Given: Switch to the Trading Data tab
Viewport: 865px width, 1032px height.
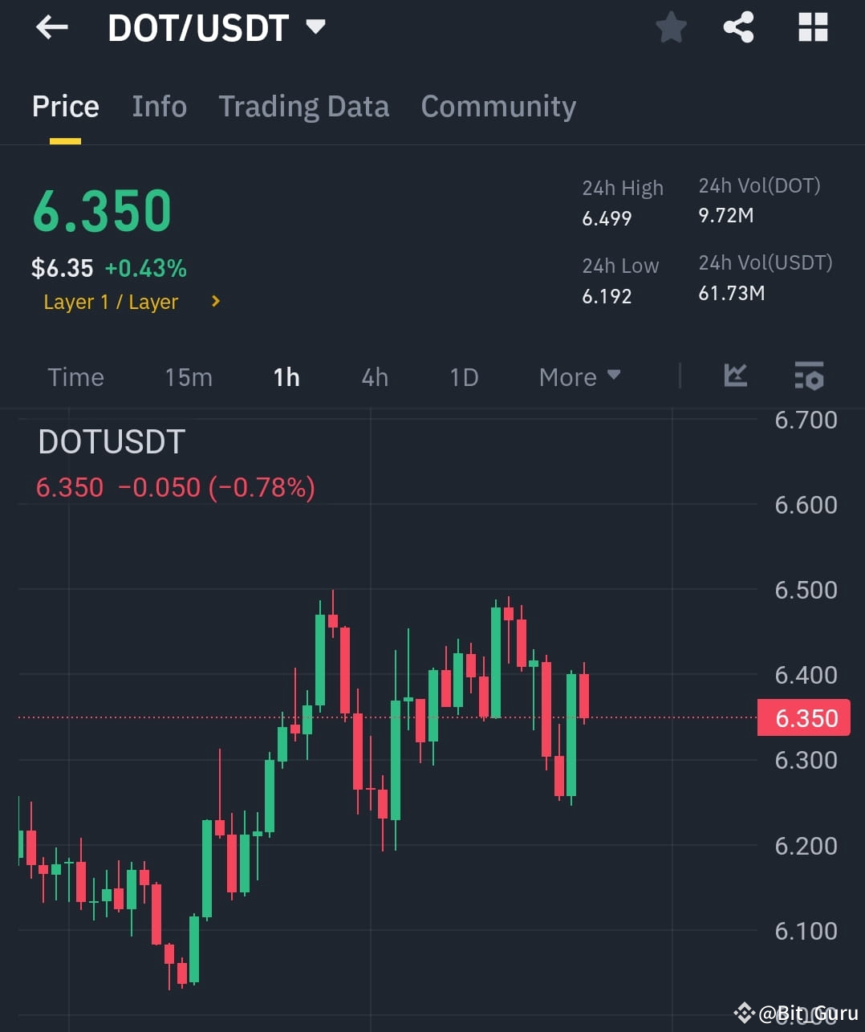Looking at the screenshot, I should (303, 106).
